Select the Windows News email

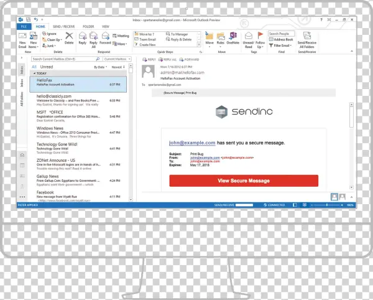(x=78, y=132)
